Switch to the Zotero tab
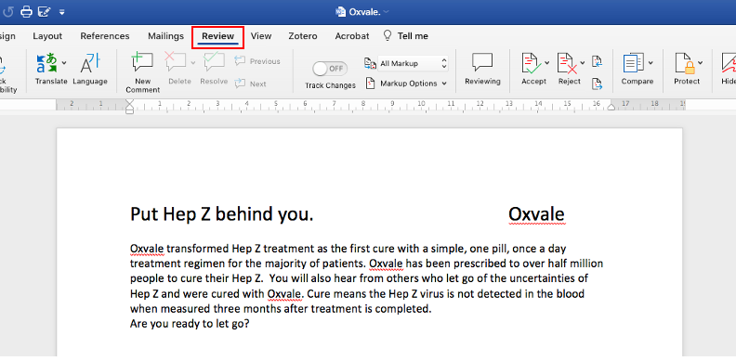 303,36
